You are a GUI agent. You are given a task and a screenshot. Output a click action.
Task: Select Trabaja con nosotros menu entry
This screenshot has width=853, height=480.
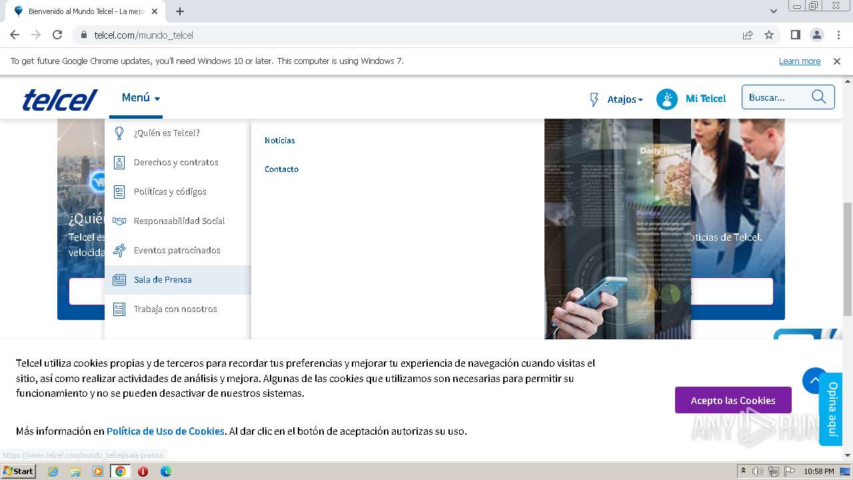tap(177, 309)
